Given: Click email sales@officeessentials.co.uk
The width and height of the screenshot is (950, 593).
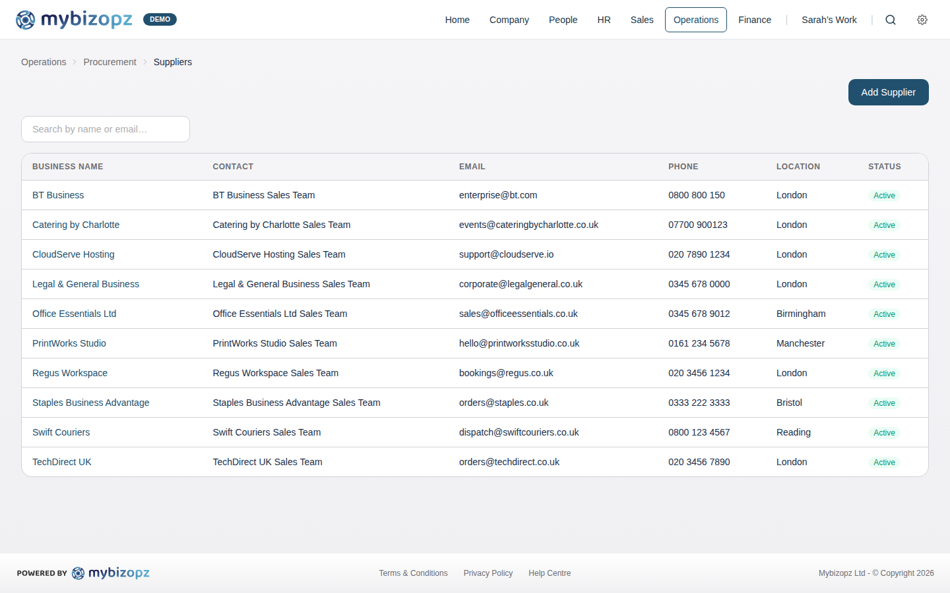Looking at the screenshot, I should (x=519, y=314).
